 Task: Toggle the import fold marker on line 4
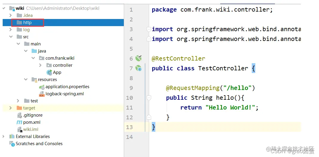click(149, 39)
